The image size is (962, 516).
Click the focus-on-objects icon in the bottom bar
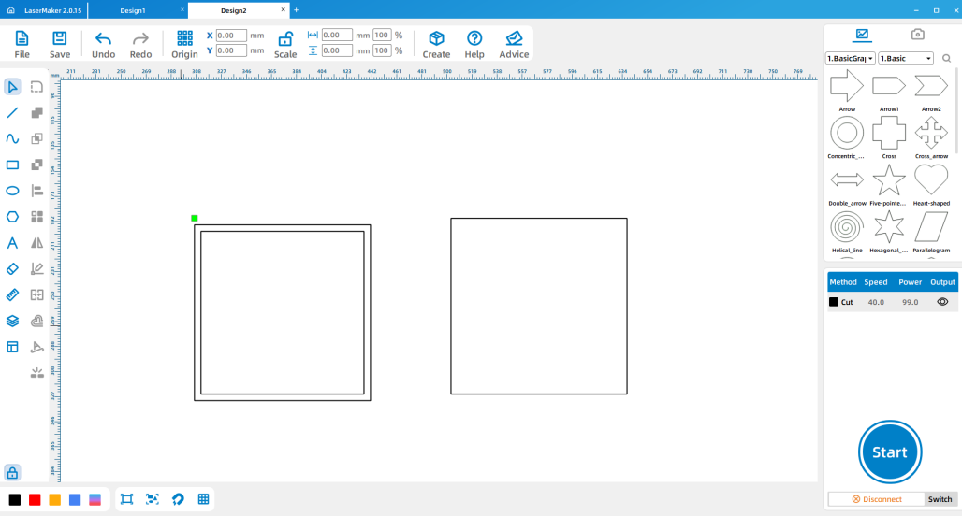153,499
